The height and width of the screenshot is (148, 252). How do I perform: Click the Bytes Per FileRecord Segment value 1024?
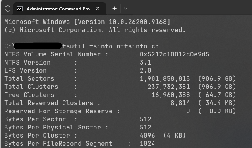coord(147,144)
